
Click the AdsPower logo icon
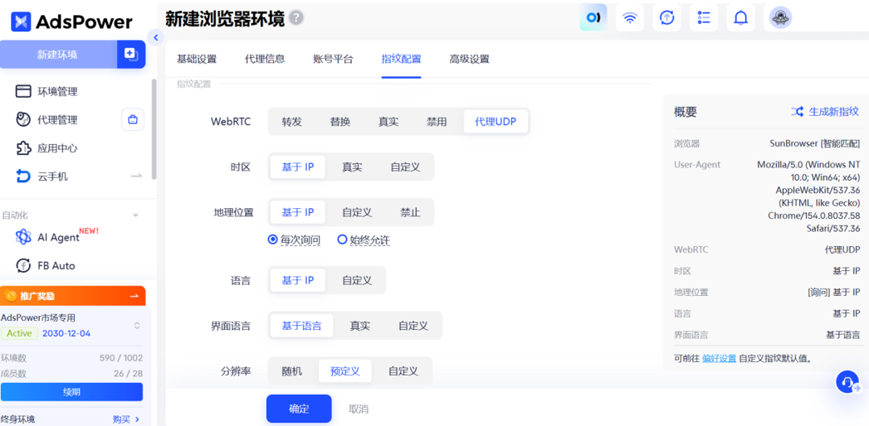(x=21, y=22)
